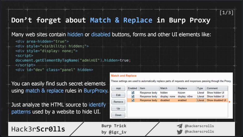Select the 'enabled' replace cell

[182, 100]
